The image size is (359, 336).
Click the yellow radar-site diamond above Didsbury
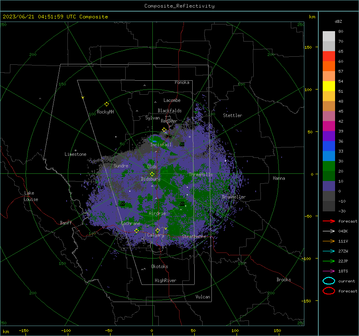click(152, 174)
